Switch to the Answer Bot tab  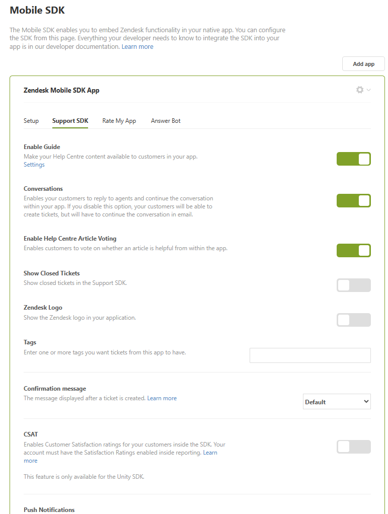click(166, 121)
